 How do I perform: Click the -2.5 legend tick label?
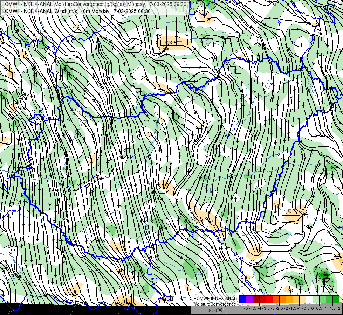(279, 308)
